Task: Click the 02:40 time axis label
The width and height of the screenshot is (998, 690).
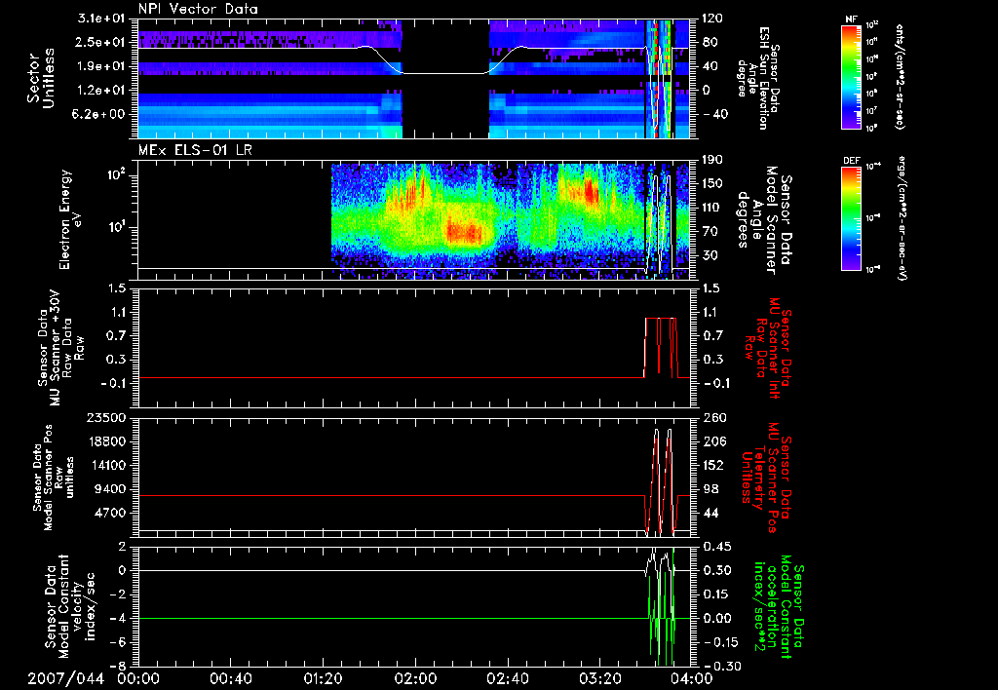Action: (507, 679)
